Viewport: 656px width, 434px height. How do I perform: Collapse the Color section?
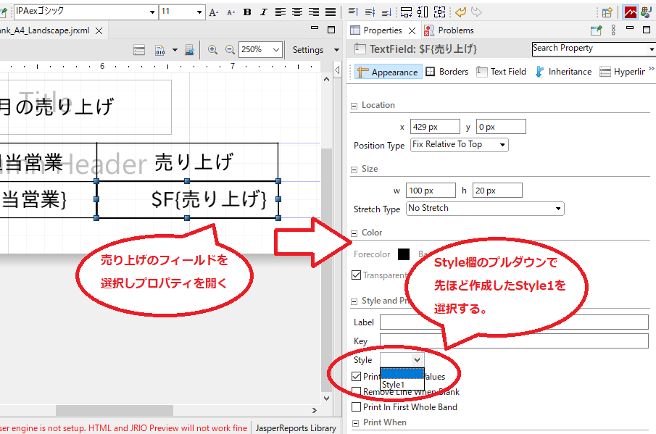(x=354, y=233)
